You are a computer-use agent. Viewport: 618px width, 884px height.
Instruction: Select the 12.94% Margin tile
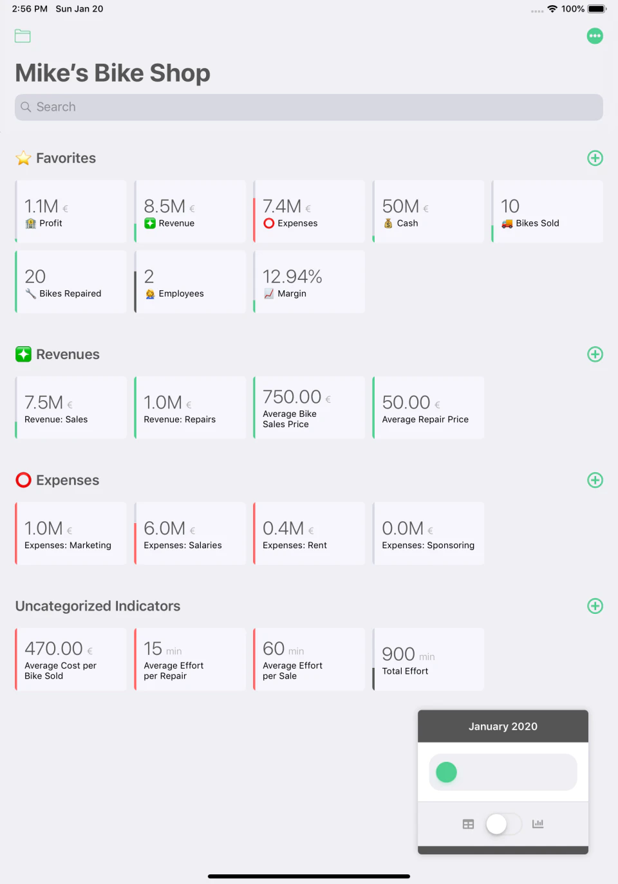click(309, 282)
